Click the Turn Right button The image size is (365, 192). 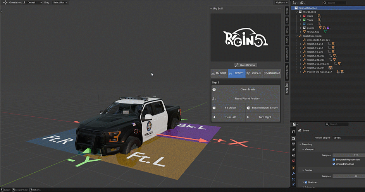pos(263,117)
